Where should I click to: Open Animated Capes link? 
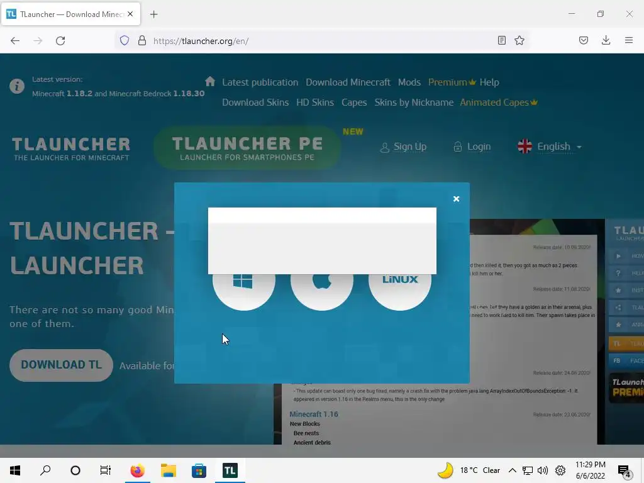click(499, 103)
